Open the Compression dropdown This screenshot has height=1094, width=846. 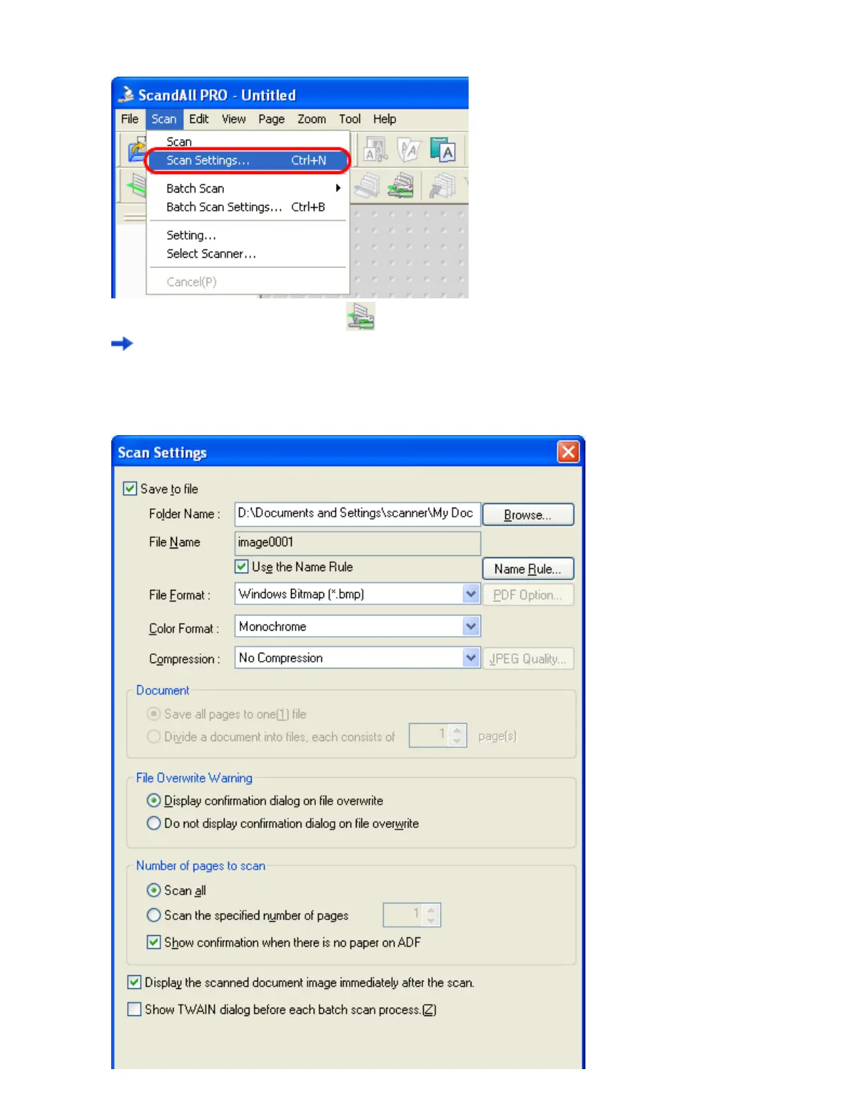471,658
